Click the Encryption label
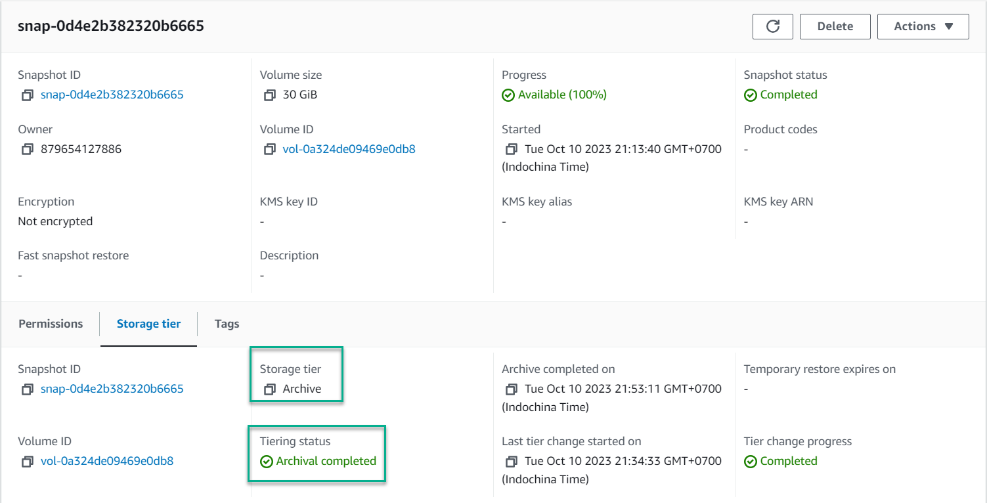 click(x=46, y=202)
